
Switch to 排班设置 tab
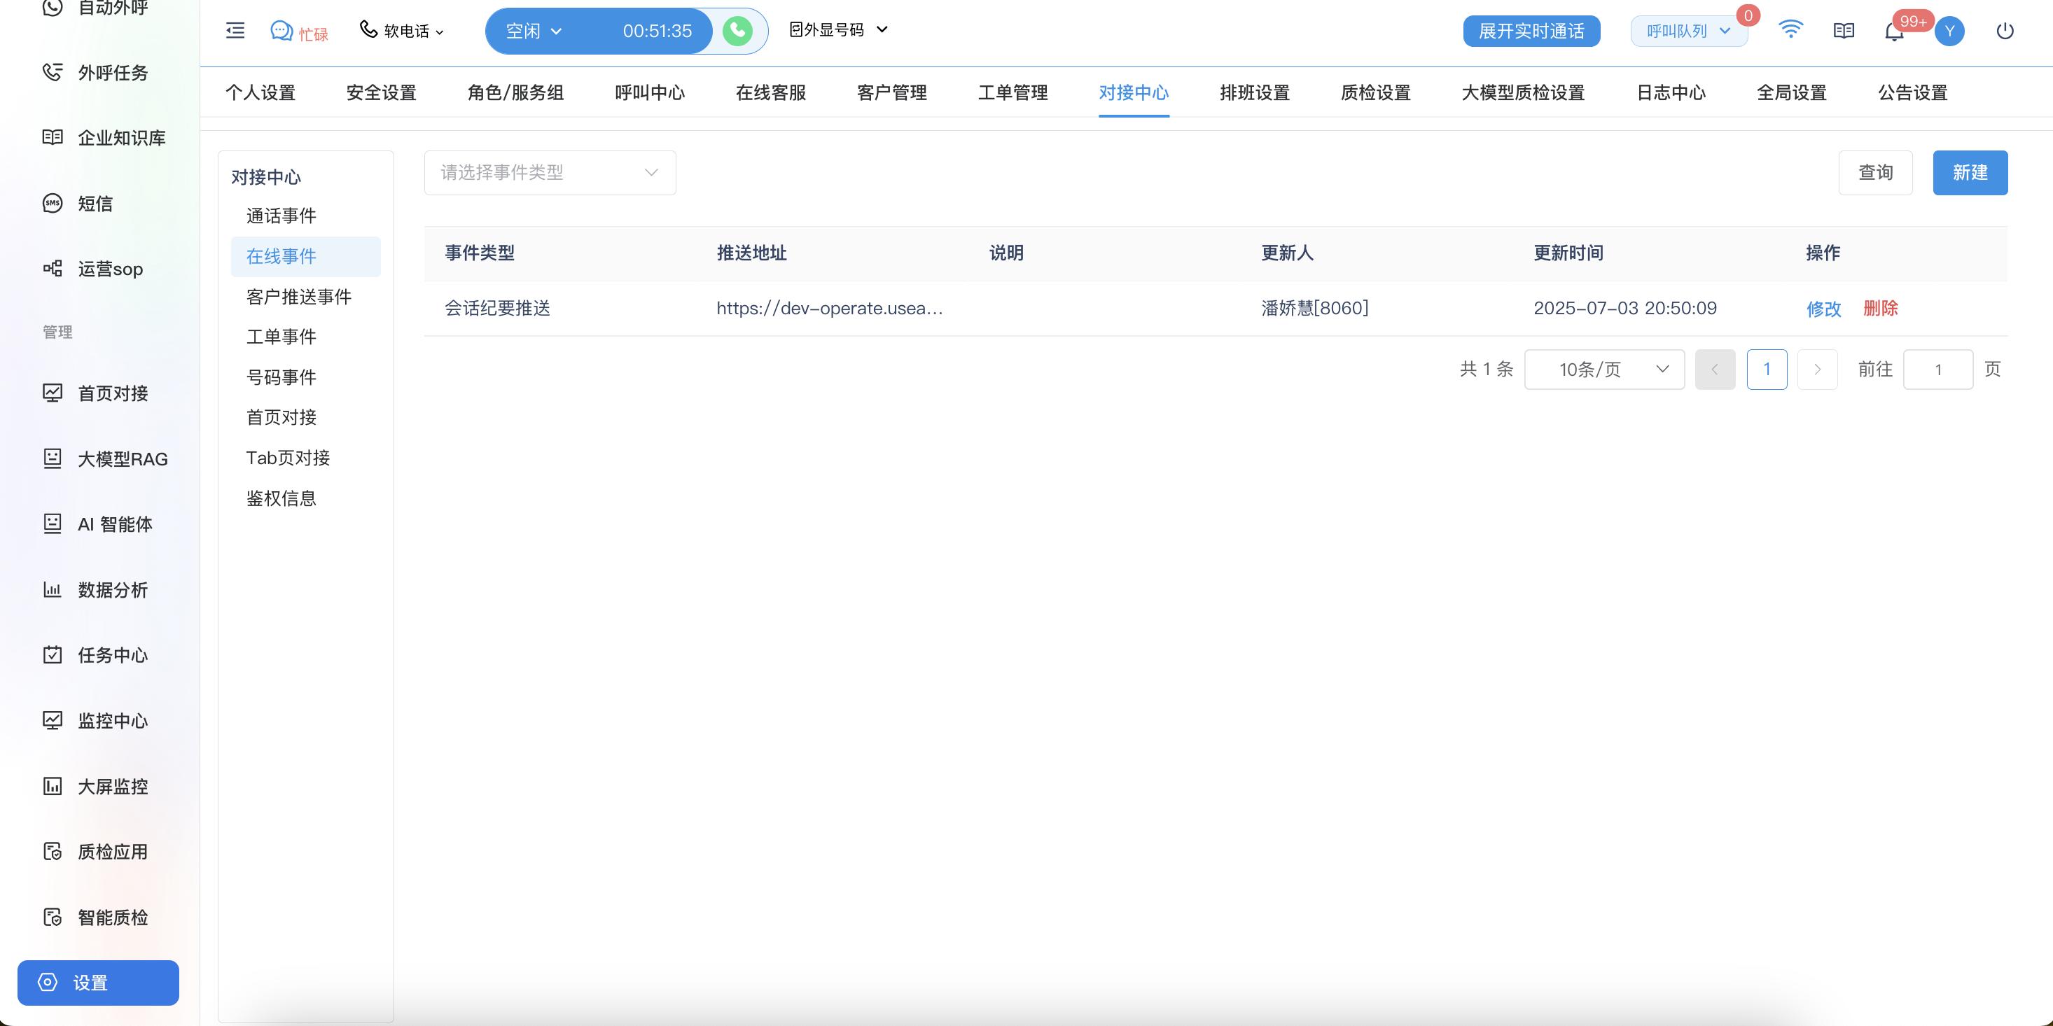[x=1255, y=92]
